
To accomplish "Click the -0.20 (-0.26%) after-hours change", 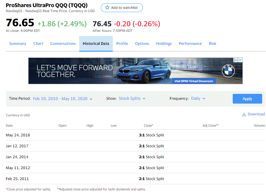I will (x=137, y=24).
